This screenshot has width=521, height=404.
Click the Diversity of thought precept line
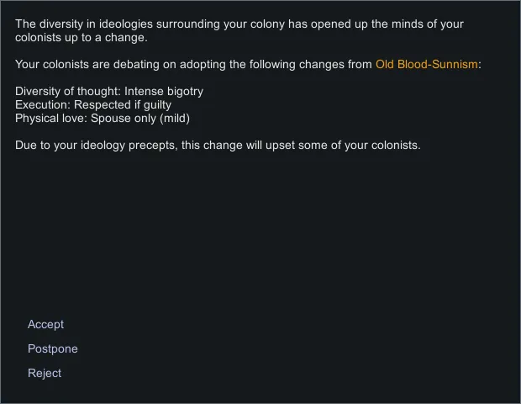click(x=109, y=91)
